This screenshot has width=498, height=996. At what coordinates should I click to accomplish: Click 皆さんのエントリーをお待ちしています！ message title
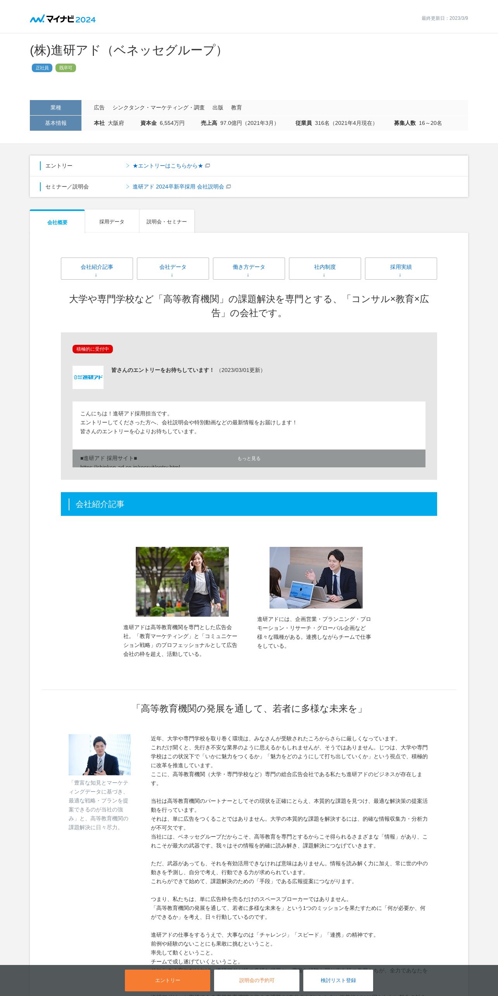click(x=163, y=370)
